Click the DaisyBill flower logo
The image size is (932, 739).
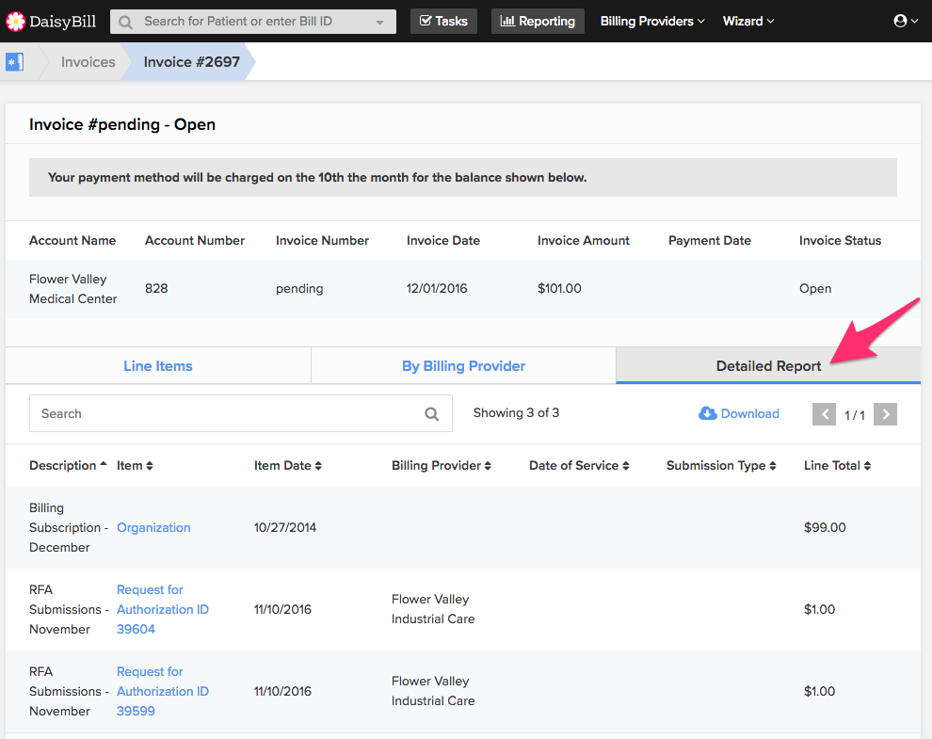click(15, 22)
